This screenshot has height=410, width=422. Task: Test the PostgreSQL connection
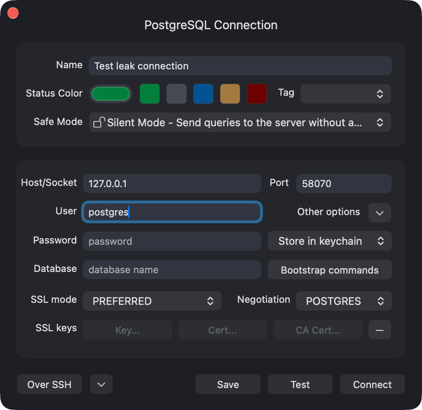(300, 384)
